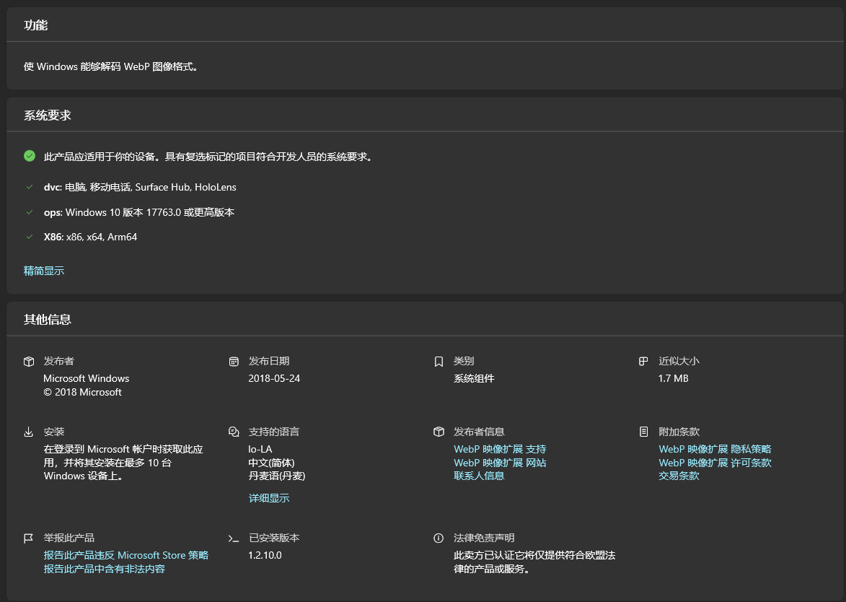The height and width of the screenshot is (602, 846).
Task: Click the document icon beside 附加条款
Action: tap(643, 432)
